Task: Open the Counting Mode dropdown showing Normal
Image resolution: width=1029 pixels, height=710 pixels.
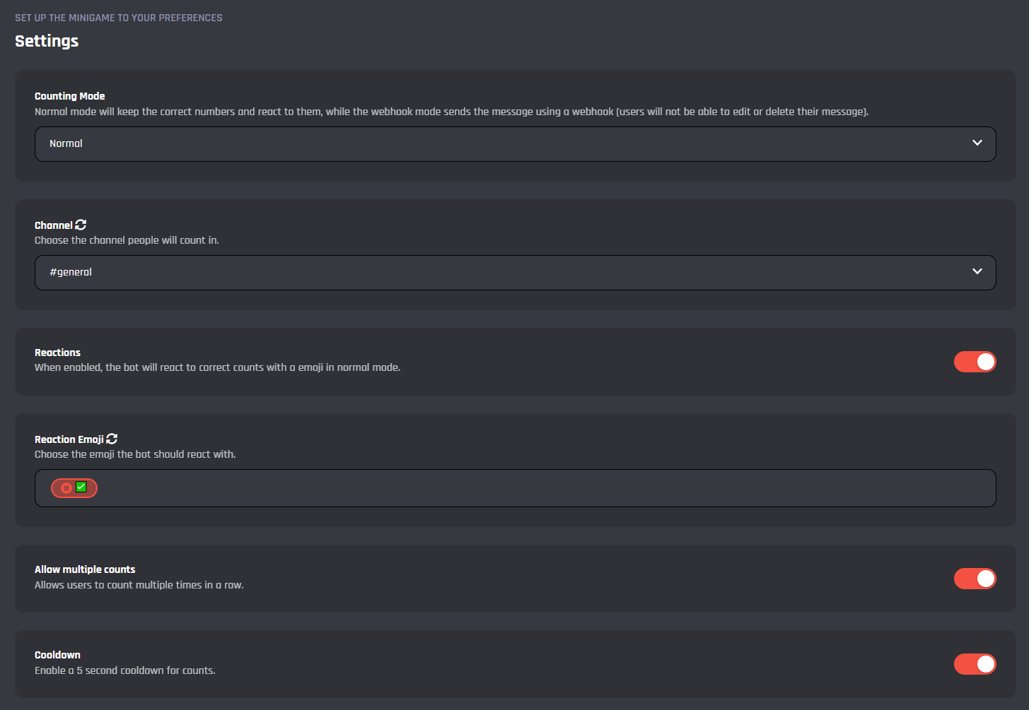Action: [495, 144]
